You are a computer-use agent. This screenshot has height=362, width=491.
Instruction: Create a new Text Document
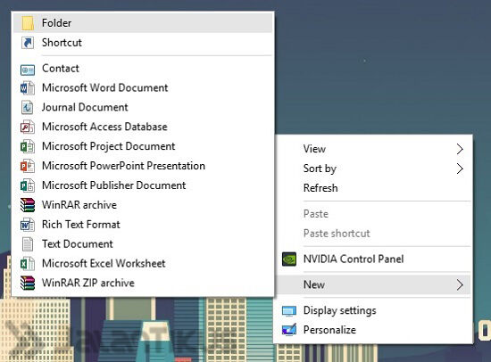[x=143, y=244]
